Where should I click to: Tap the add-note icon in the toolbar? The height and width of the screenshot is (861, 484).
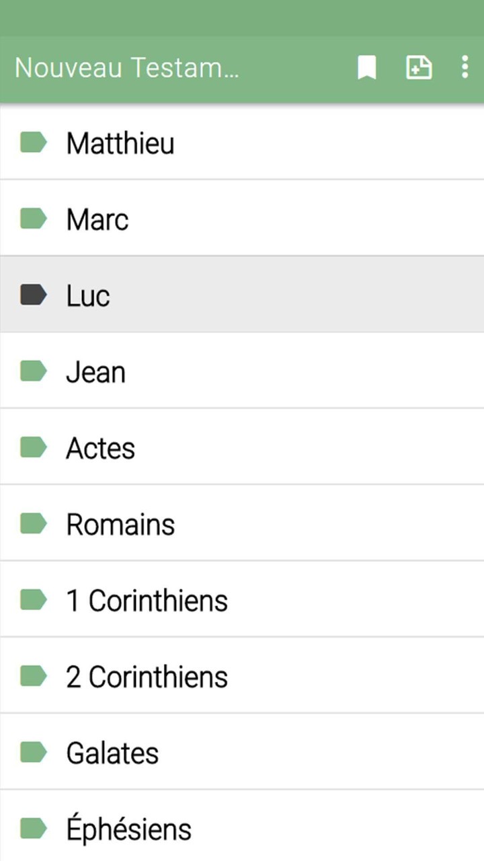click(419, 67)
